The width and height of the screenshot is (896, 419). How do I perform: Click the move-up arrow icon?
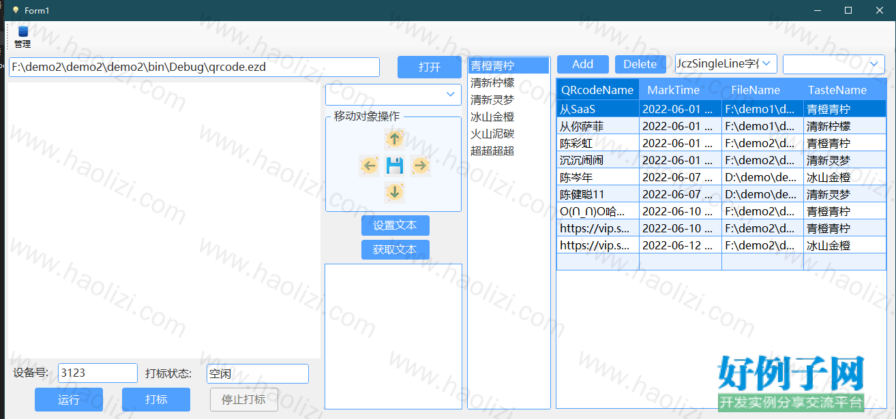[394, 139]
